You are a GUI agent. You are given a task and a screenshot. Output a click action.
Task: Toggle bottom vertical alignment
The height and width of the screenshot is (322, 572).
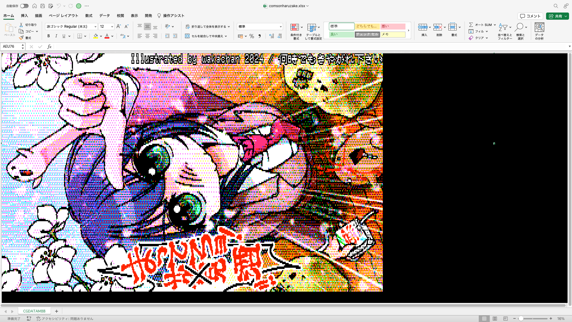pyautogui.click(x=155, y=27)
